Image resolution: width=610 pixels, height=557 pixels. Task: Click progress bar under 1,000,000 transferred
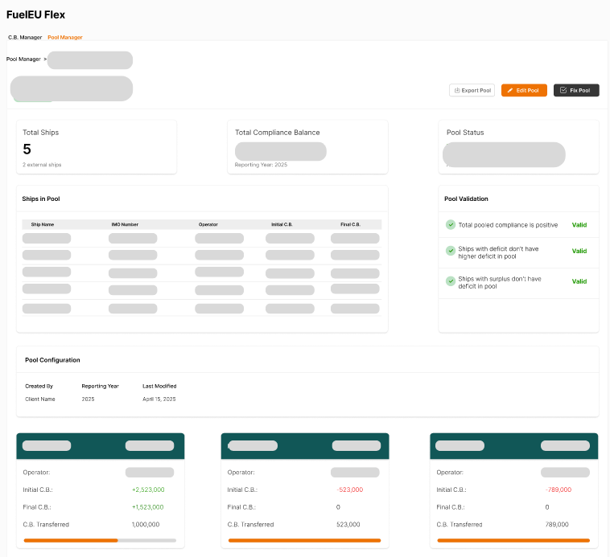tap(100, 540)
